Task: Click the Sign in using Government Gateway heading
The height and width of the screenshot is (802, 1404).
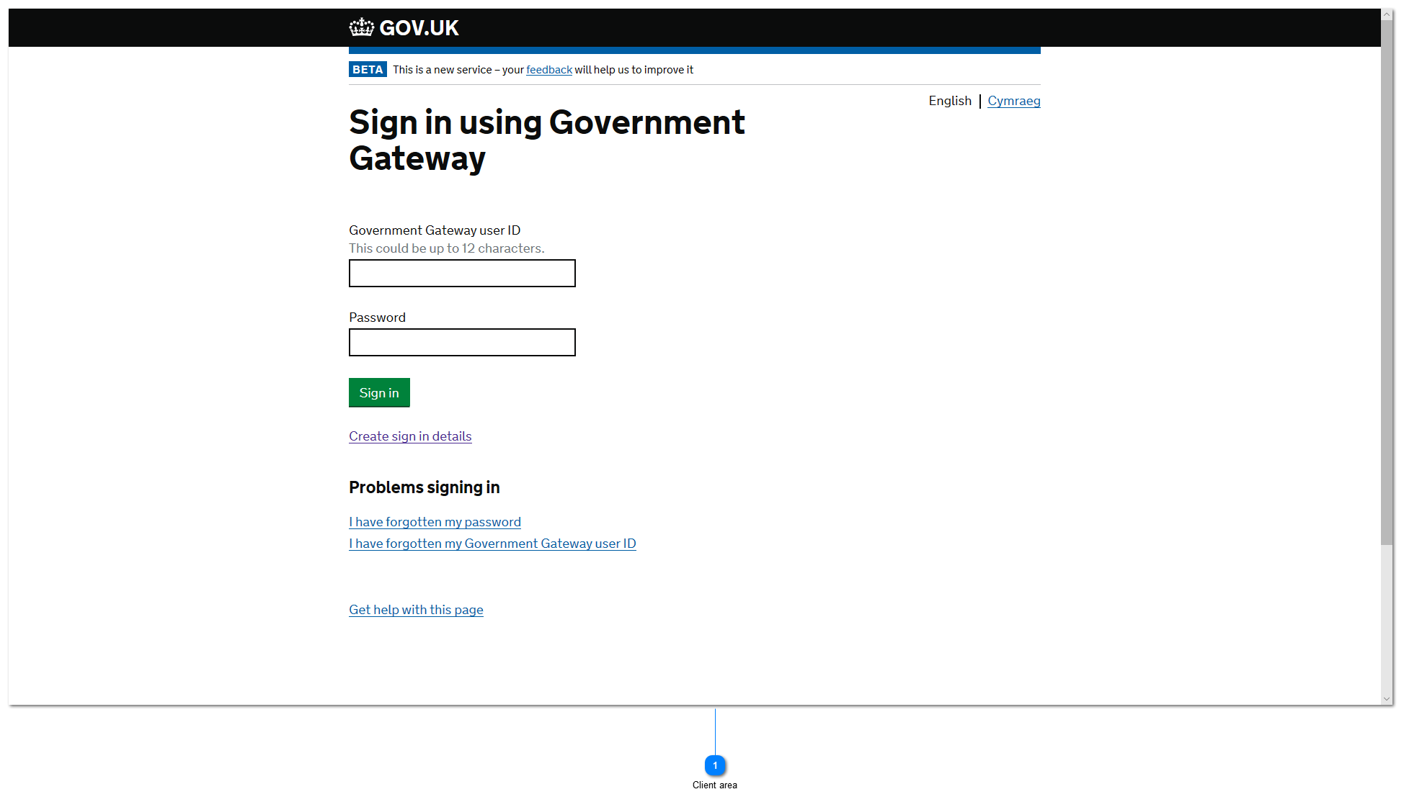Action: pyautogui.click(x=546, y=140)
